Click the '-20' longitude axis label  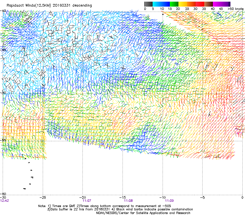point(83,197)
